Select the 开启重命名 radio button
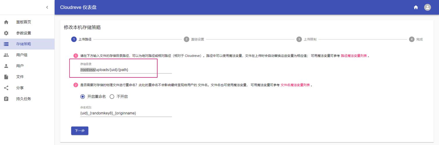The image size is (439, 145). [83, 97]
